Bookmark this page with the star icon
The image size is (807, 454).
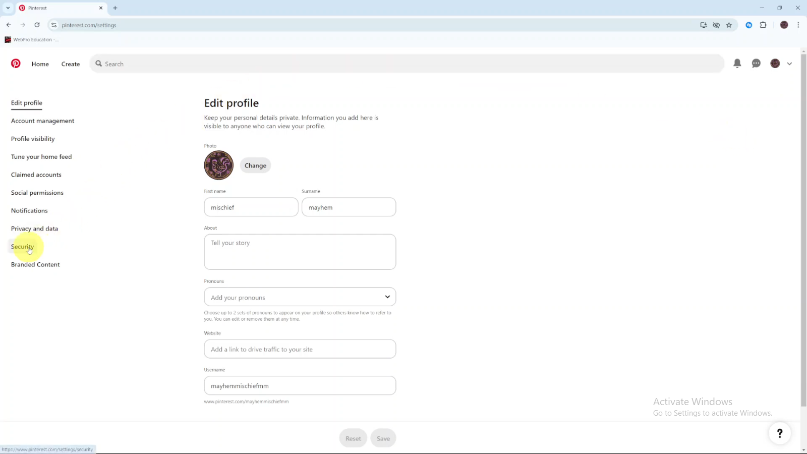tap(729, 25)
